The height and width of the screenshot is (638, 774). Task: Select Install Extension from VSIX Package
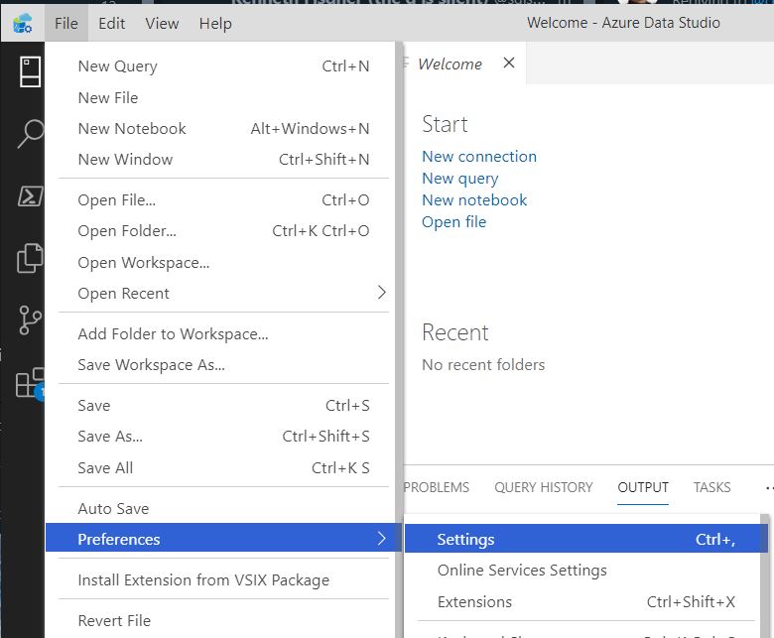pyautogui.click(x=203, y=579)
